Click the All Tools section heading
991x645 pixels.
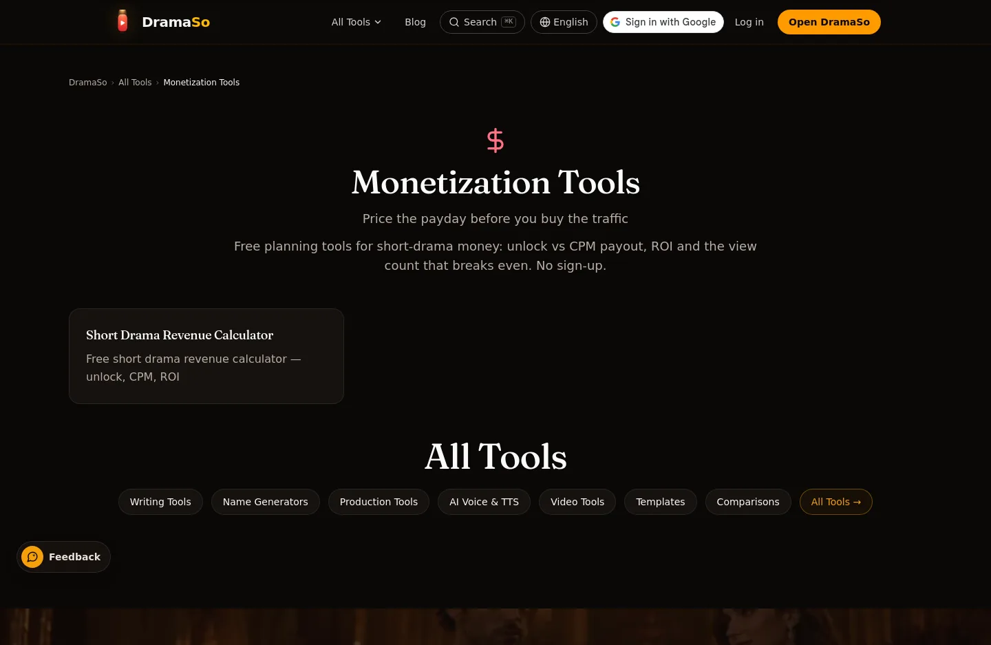[495, 456]
